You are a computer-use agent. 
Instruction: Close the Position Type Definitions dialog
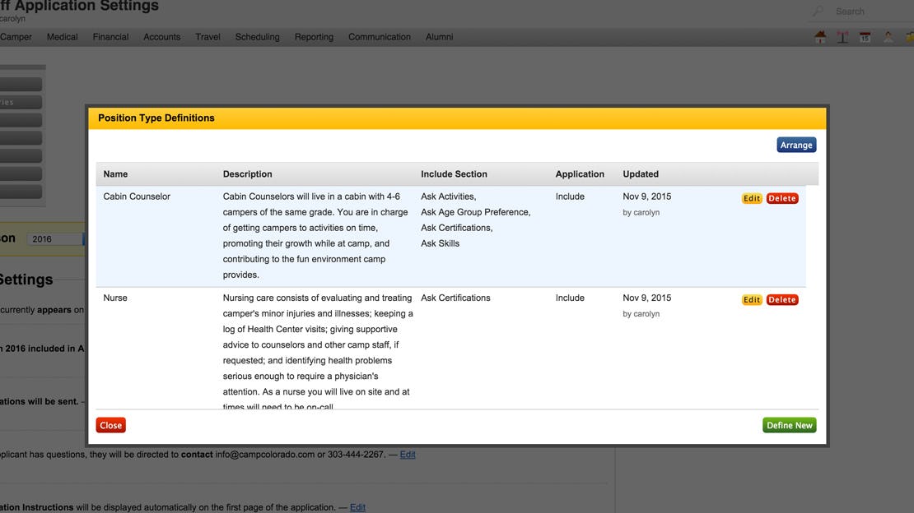[110, 425]
